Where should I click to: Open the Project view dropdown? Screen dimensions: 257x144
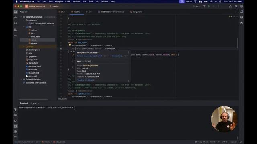point(24,12)
